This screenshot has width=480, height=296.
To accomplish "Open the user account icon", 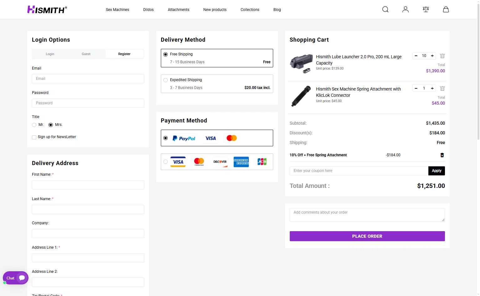I will point(406,9).
